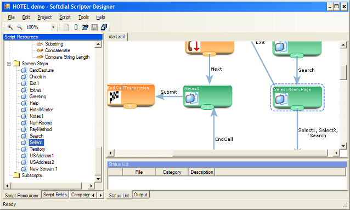The width and height of the screenshot is (350, 210).
Task: Click the HotelMaster screen icon
Action: click(24, 110)
